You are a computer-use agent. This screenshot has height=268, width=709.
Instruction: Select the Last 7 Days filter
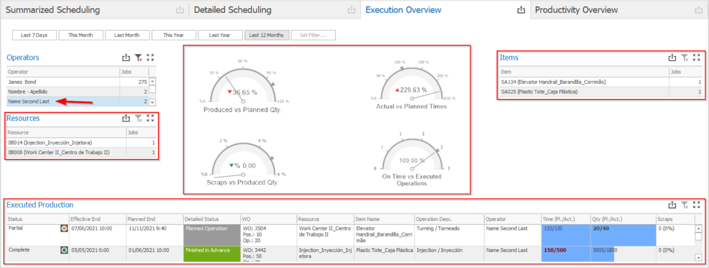pos(34,35)
